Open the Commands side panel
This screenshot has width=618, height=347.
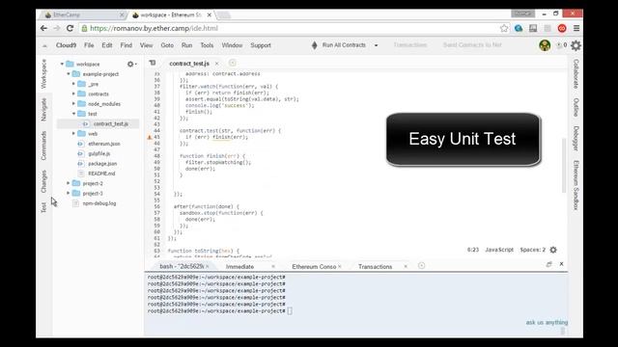pyautogui.click(x=43, y=146)
